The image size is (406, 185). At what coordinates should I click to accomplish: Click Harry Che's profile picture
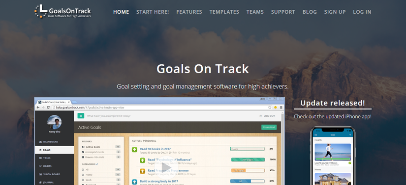pyautogui.click(x=54, y=122)
